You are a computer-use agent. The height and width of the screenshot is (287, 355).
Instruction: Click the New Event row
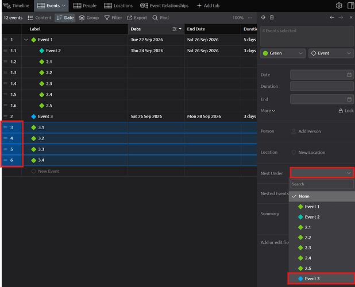129,171
